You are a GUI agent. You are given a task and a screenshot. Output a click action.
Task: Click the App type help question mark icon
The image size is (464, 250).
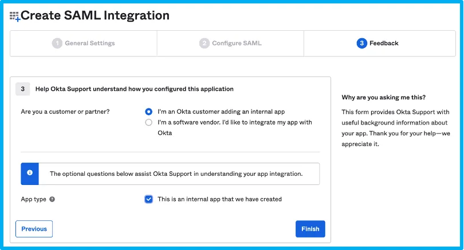tap(52, 199)
